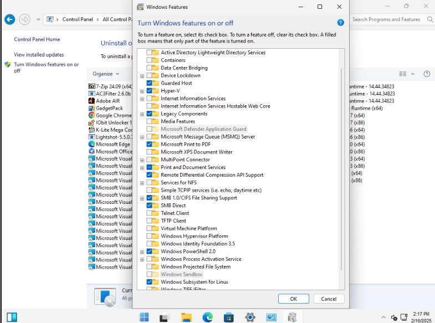This screenshot has width=435, height=323.
Task: Uncheck the Guarded Host checkbox
Action: click(x=149, y=83)
